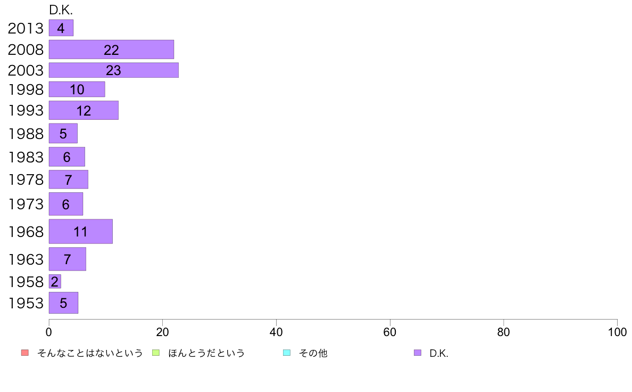The height and width of the screenshot is (392, 632).
Task: Click the cyan その他 legend swatch
Action: coord(287,353)
